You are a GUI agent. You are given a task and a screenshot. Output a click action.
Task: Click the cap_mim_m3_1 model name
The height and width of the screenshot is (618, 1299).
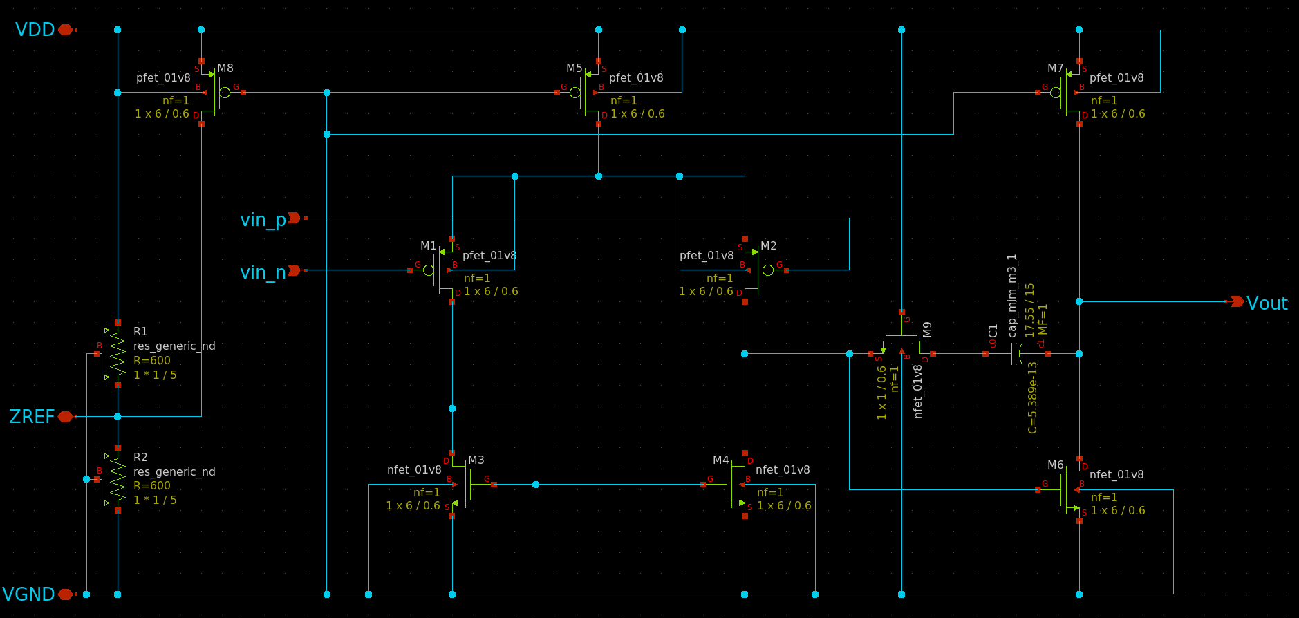[1012, 296]
